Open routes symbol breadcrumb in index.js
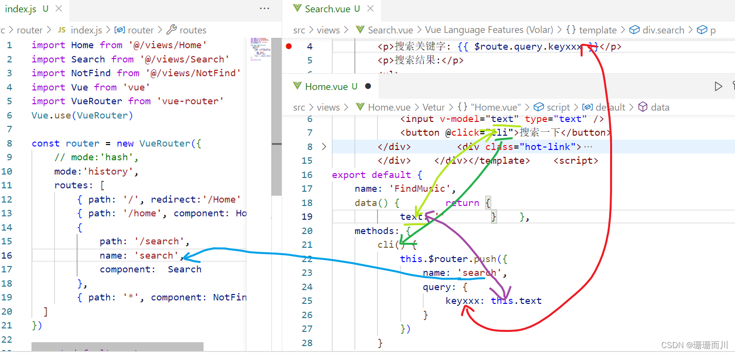The image size is (735, 354). tap(193, 30)
